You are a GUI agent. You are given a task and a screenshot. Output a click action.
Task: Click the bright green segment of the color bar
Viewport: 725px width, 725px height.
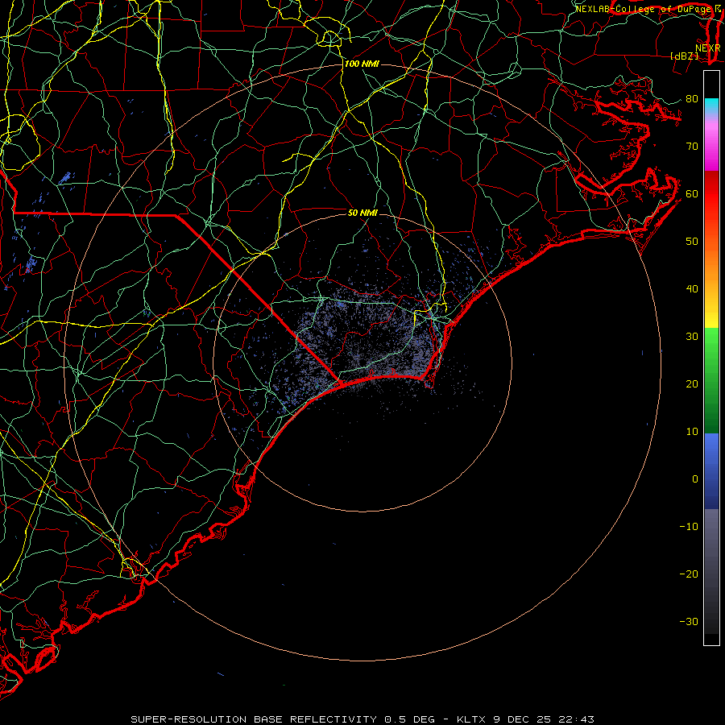tap(711, 345)
